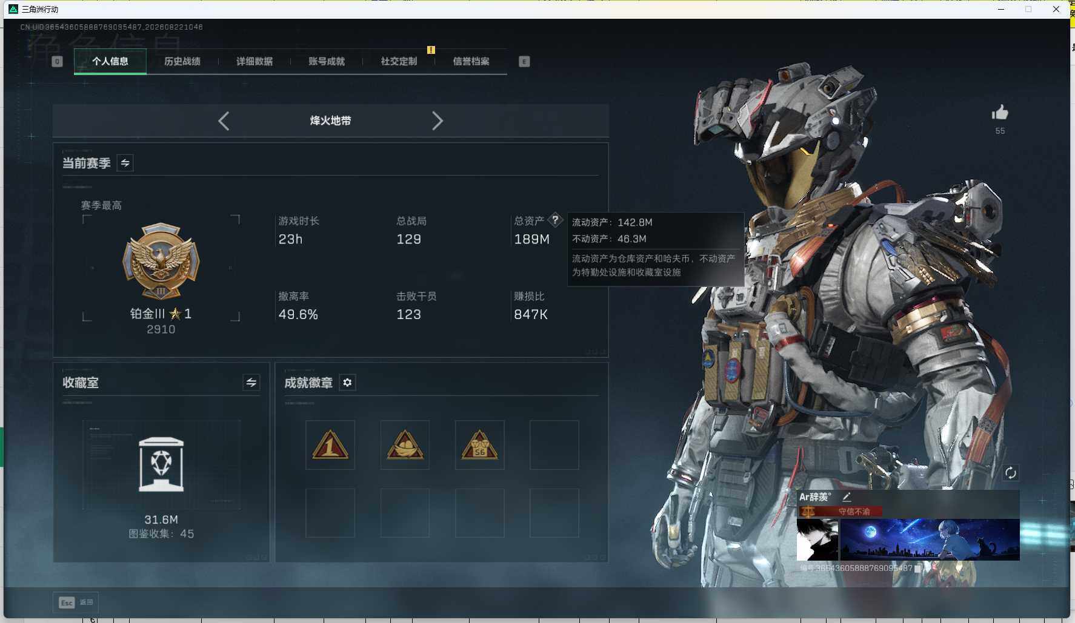Viewport: 1075px width, 623px height.
Task: Toggle the 当前赛季 season swap icon
Action: pos(125,163)
